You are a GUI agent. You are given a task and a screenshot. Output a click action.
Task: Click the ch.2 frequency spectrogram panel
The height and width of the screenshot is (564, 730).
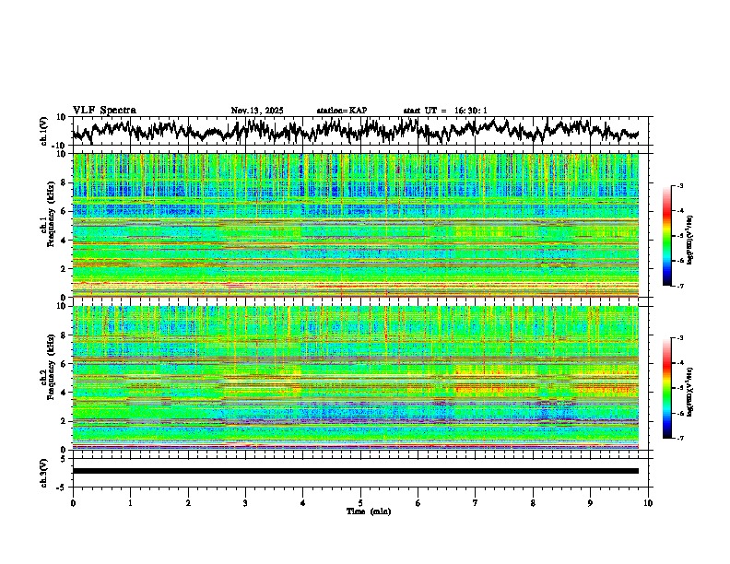pyautogui.click(x=356, y=378)
